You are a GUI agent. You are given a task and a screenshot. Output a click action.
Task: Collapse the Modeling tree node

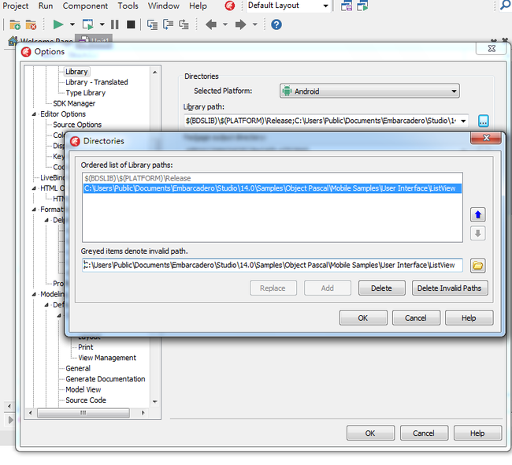point(34,294)
